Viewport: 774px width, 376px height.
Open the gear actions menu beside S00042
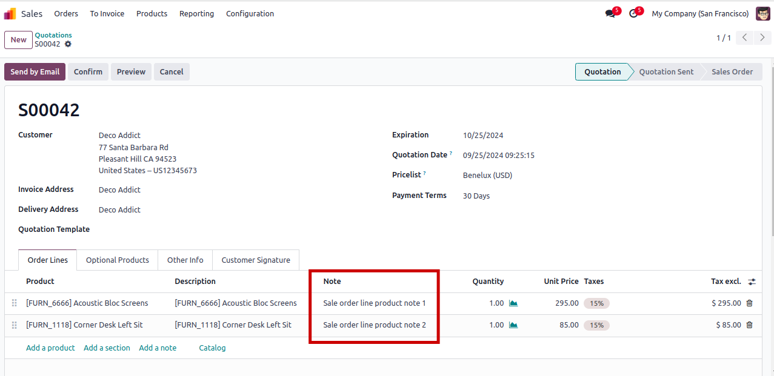[x=68, y=44]
